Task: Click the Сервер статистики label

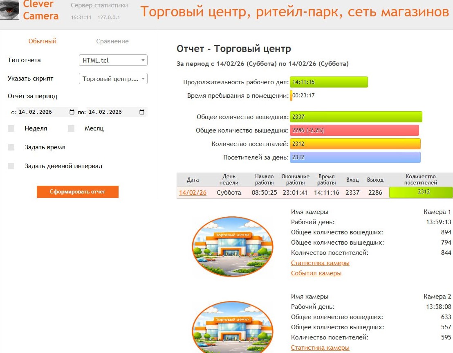Action: 99,5
